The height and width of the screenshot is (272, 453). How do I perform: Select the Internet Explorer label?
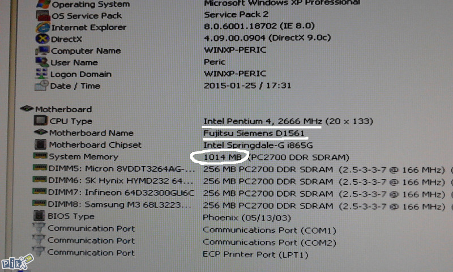[x=89, y=27]
